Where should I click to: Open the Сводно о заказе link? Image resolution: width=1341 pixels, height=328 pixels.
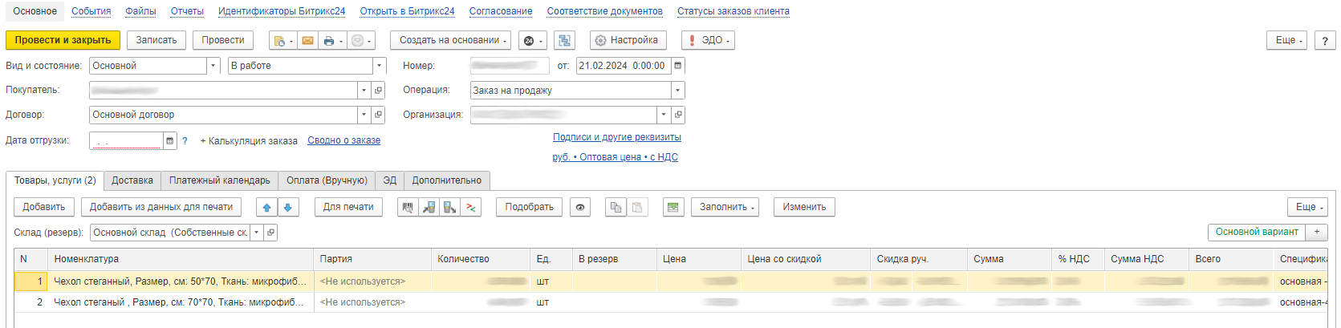click(343, 140)
